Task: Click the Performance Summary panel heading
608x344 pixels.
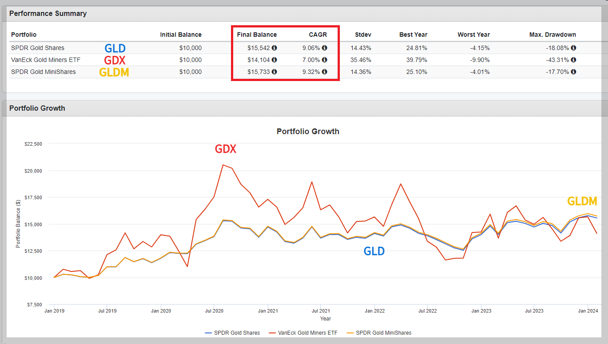Action: [x=48, y=13]
